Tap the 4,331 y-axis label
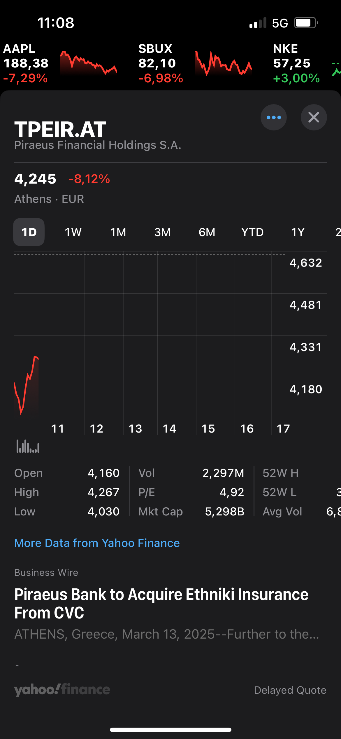The height and width of the screenshot is (739, 341). point(306,347)
